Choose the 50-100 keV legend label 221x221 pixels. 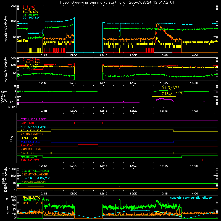(x=31, y=18)
